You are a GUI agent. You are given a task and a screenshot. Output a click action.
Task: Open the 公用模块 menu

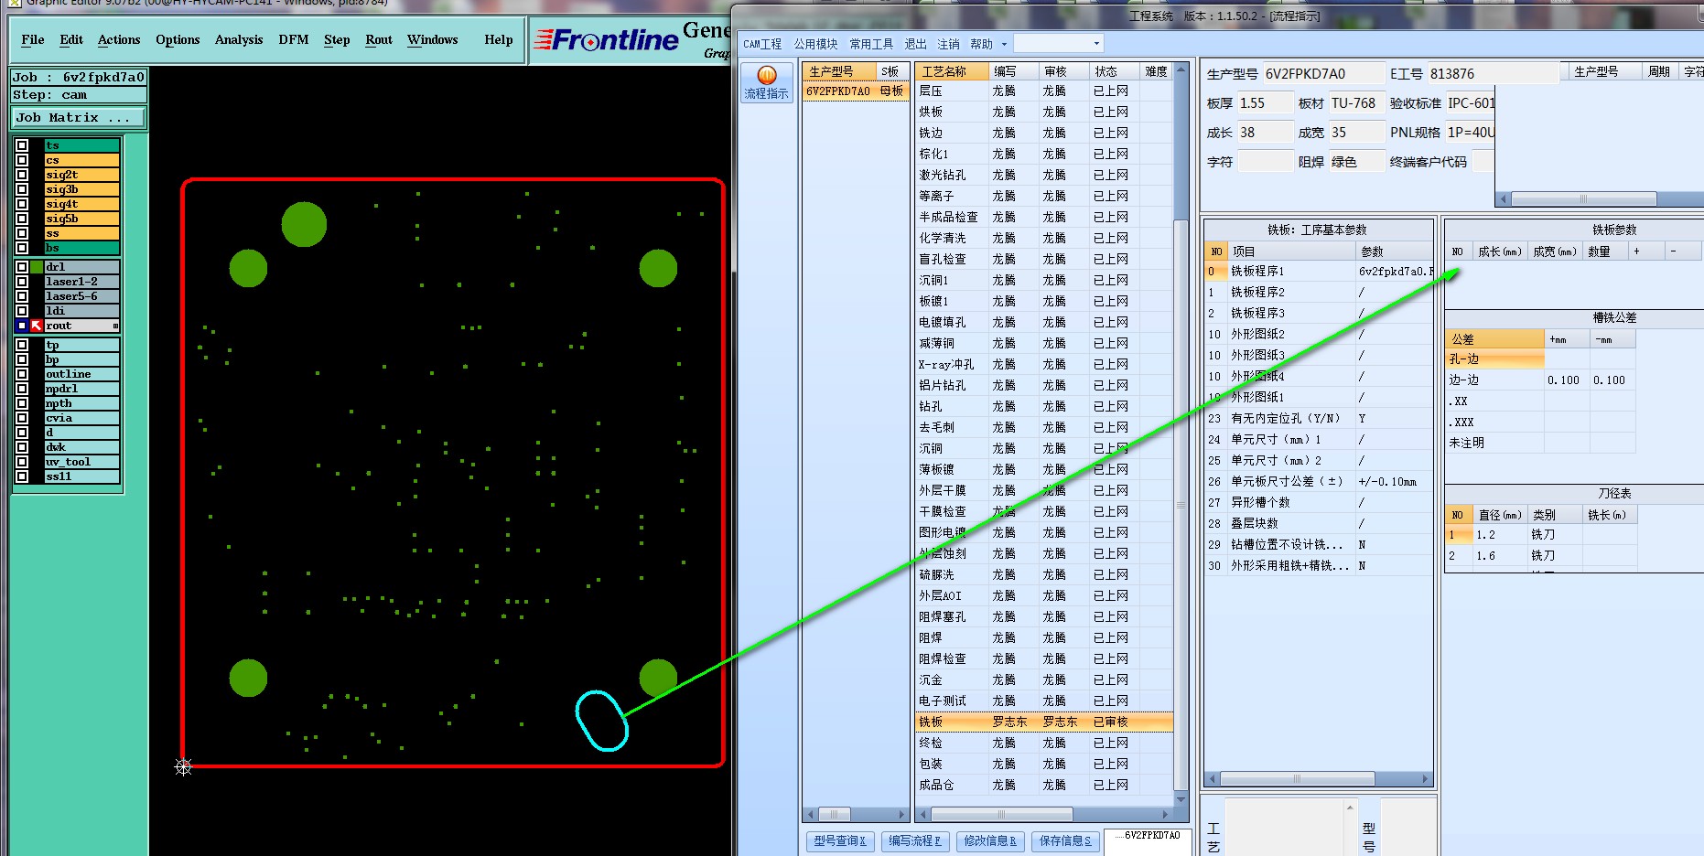pyautogui.click(x=815, y=44)
